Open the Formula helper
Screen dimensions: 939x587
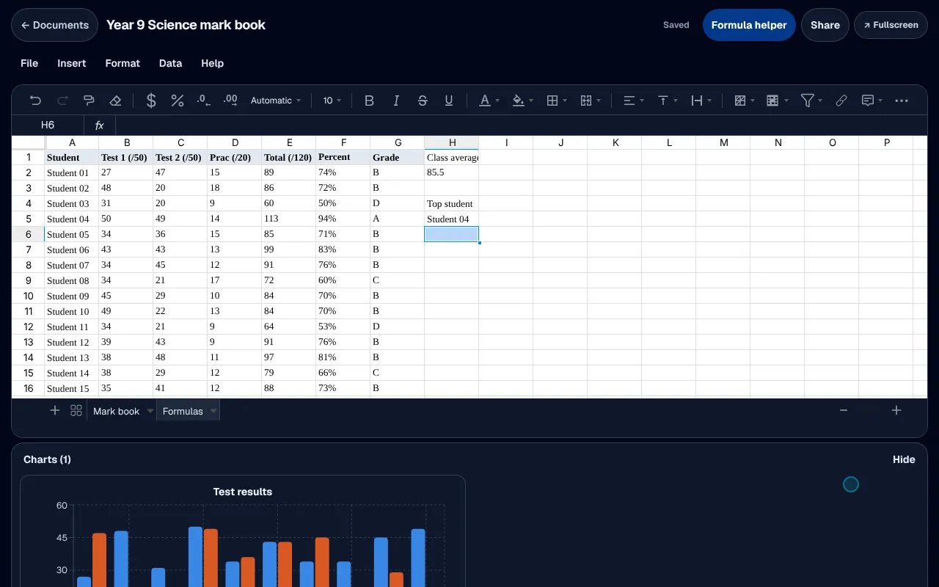[749, 25]
